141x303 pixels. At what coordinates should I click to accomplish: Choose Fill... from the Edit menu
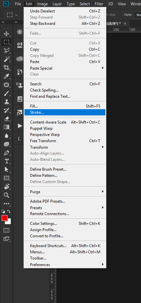point(65,106)
